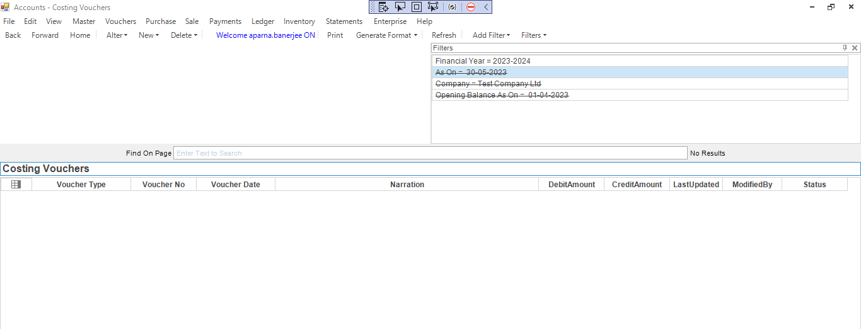Click the Track Focused Element icon
861x329 pixels.
click(432, 7)
